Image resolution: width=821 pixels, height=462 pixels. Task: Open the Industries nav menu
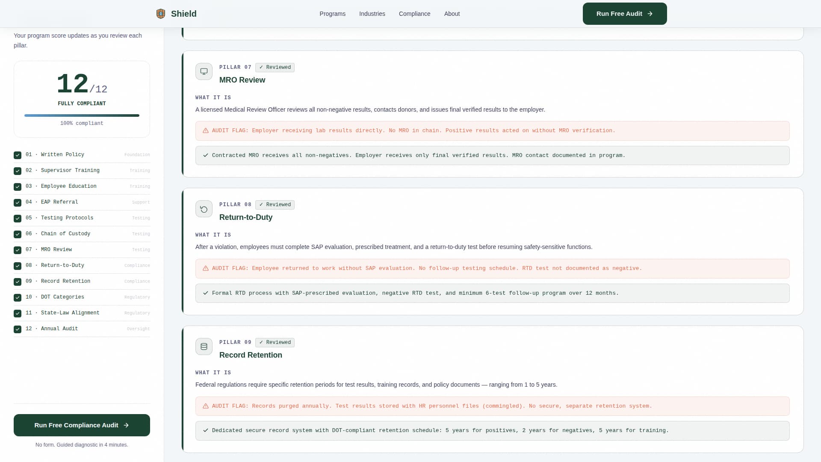pyautogui.click(x=372, y=14)
